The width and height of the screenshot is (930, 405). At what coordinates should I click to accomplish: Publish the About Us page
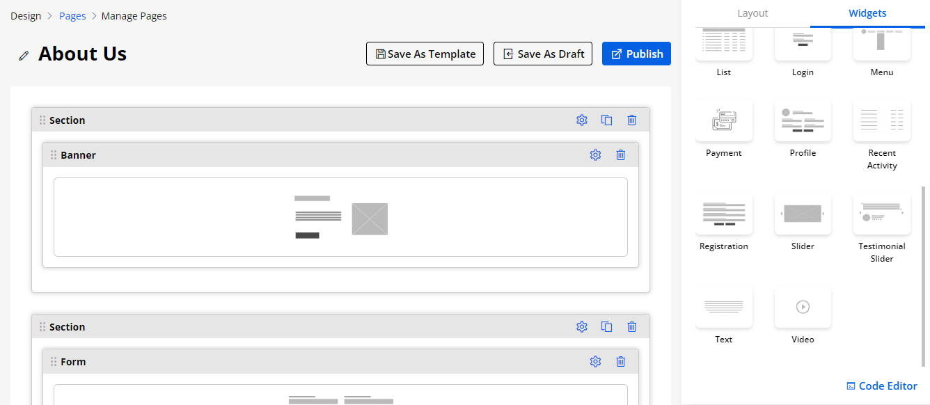636,54
